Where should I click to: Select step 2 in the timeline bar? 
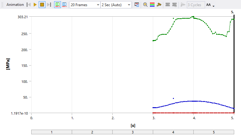(x=92, y=132)
